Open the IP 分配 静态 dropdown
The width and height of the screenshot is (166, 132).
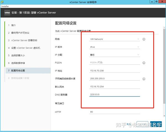coord(115,55)
